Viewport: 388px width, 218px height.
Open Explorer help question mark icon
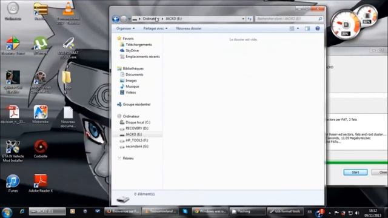point(318,28)
